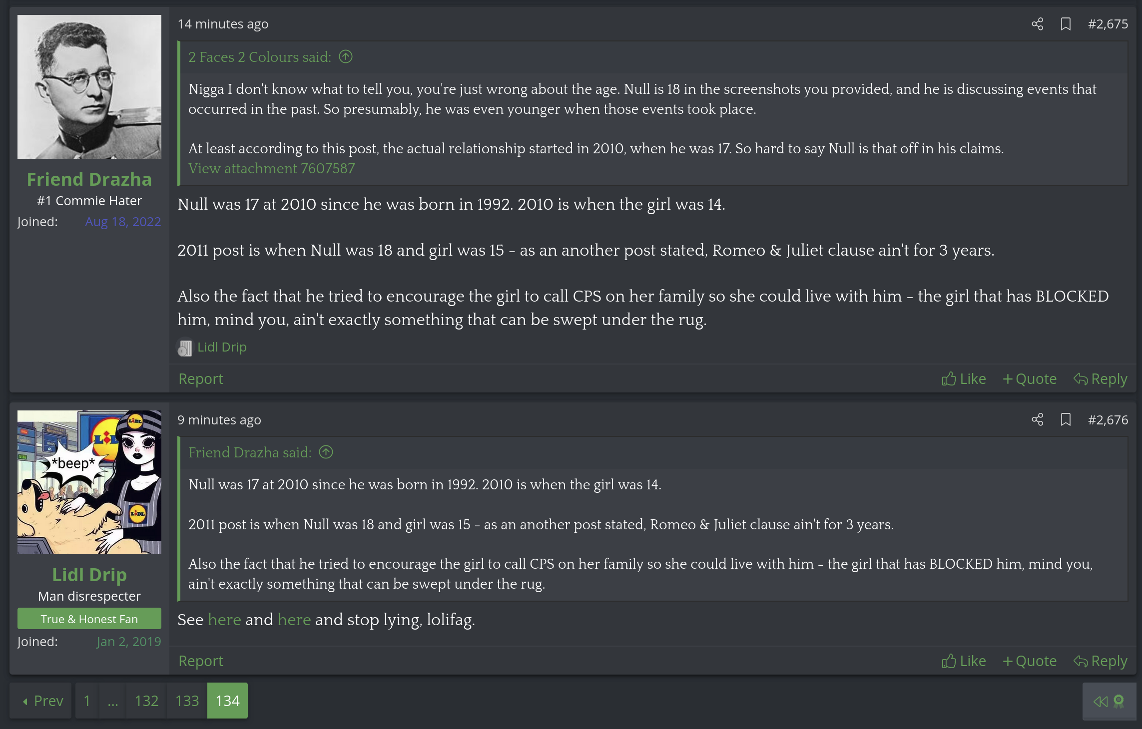Viewport: 1142px width, 729px height.
Task: Click the Lidl Drip reaction avatar
Action: [184, 348]
